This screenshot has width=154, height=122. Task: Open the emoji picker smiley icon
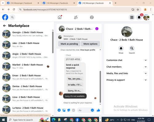[x=92, y=110]
